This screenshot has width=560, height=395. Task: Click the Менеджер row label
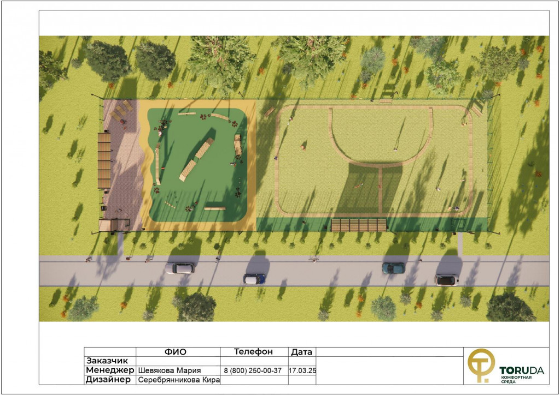109,370
